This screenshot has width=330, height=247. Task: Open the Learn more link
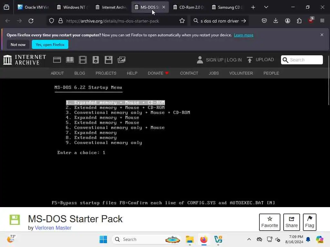(x=244, y=35)
